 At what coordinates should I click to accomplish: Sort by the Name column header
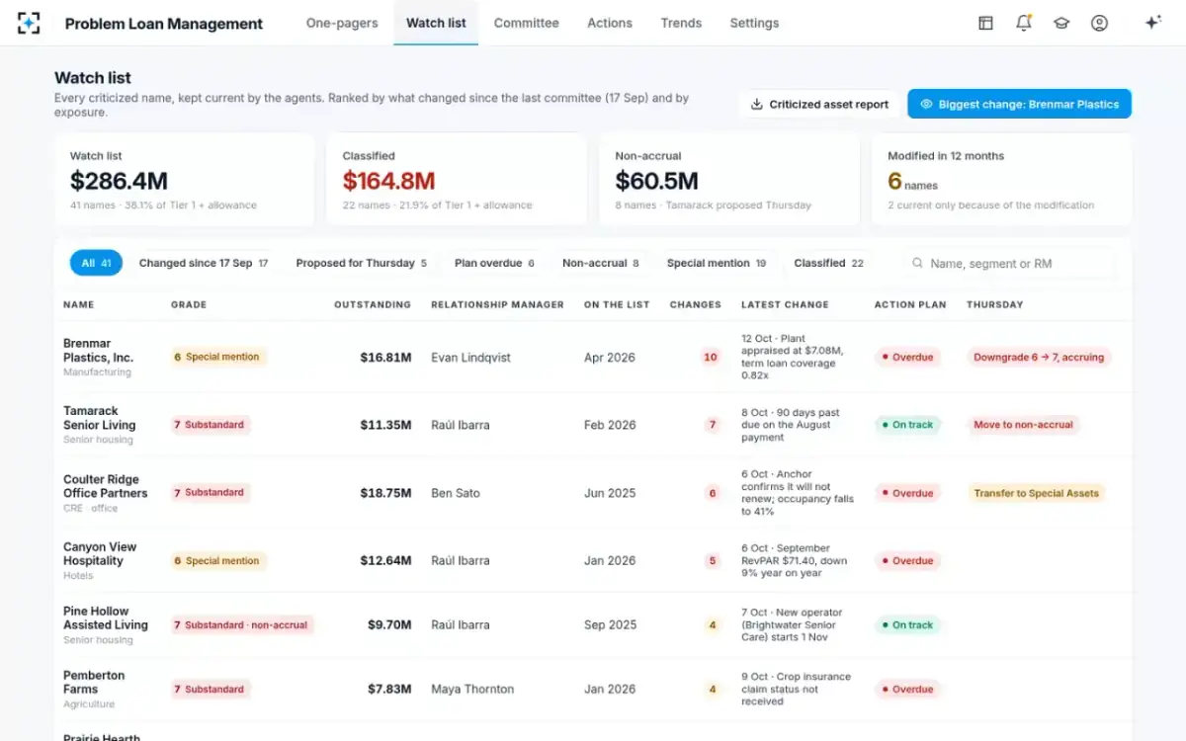[x=79, y=304]
